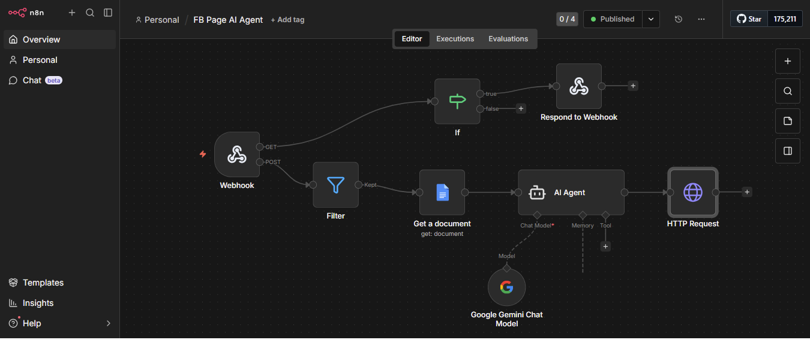
Task: Click the plus icon beside n8n logo
Action: pos(72,13)
